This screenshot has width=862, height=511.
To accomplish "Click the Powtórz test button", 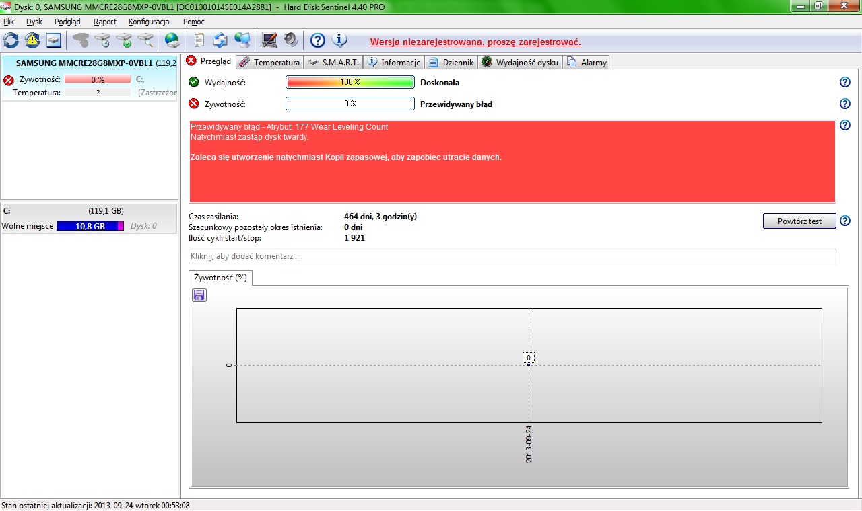I will coord(799,221).
